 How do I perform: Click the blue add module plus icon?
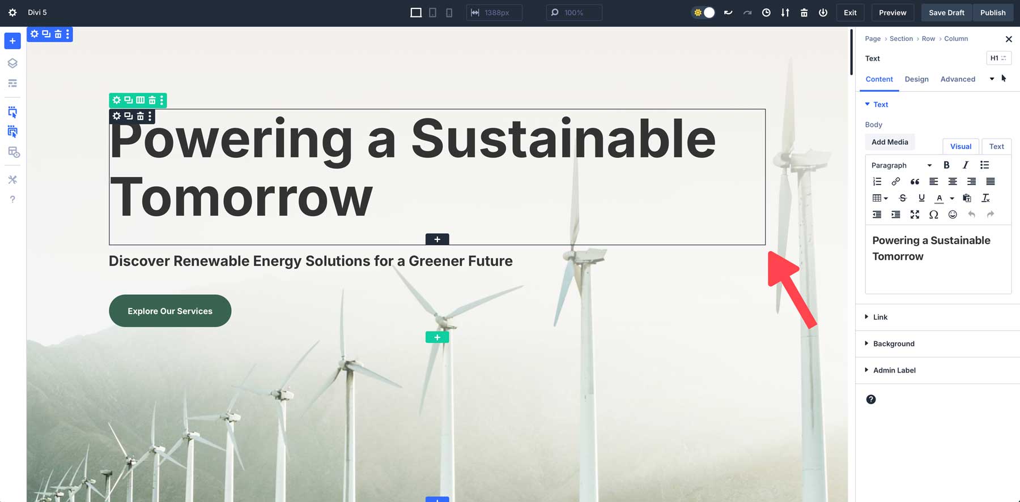(12, 41)
